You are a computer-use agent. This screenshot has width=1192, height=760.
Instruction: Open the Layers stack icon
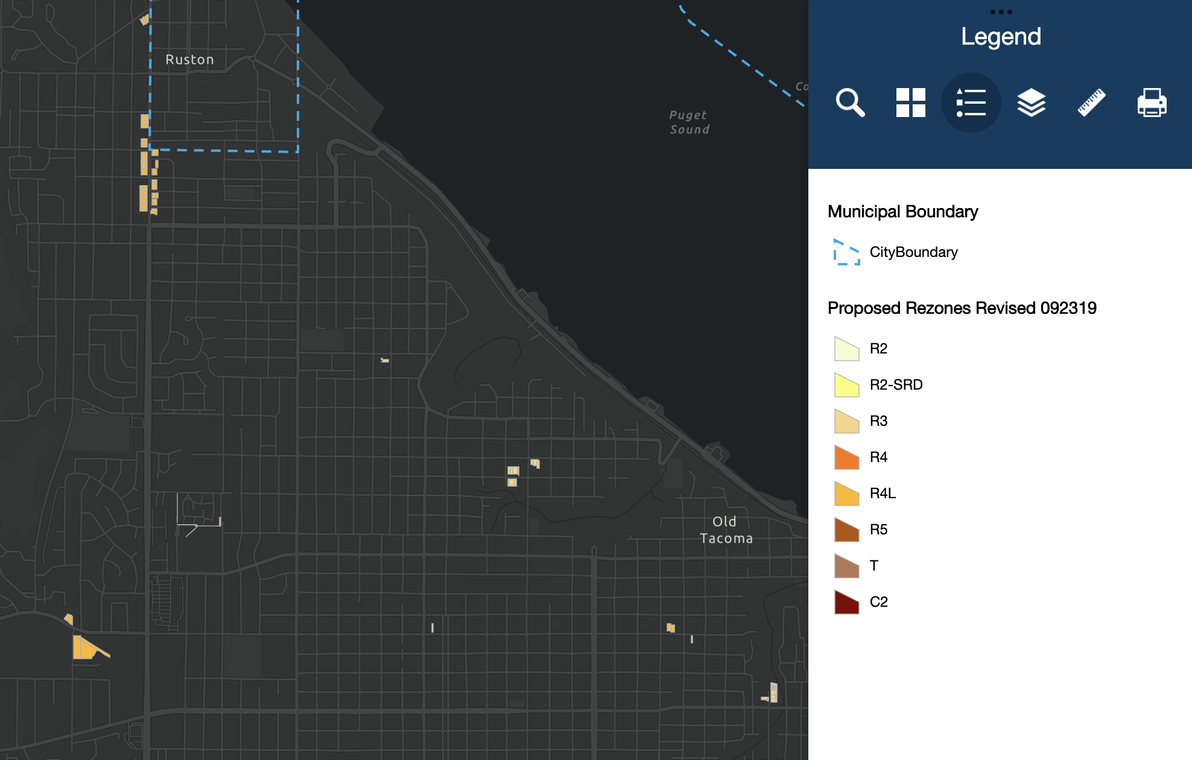1031,103
